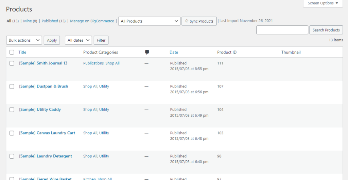The image size is (348, 180).
Task: Click Utility category in Canvas Laundry Cart row
Action: tap(104, 133)
